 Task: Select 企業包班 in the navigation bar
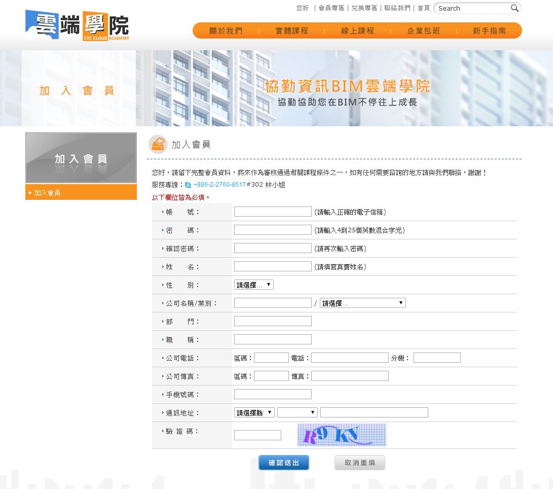pos(423,31)
